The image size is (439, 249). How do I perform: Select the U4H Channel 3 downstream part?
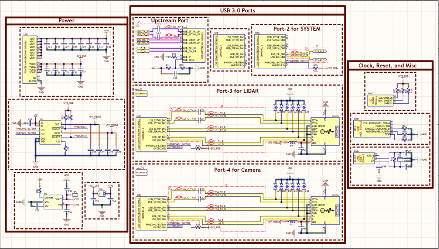152,134
